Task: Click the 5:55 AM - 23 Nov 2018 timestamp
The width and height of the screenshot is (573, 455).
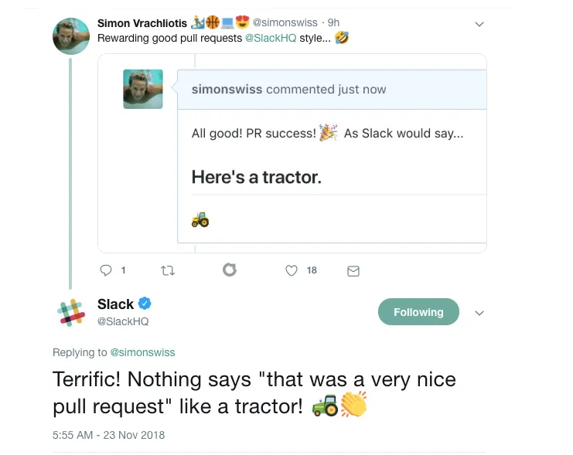Action: click(x=108, y=434)
